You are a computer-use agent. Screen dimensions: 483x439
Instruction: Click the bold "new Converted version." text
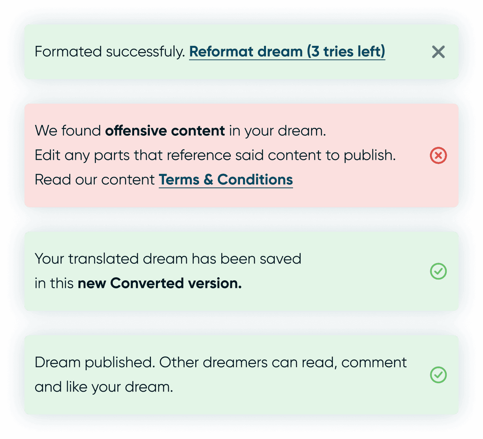pos(159,283)
